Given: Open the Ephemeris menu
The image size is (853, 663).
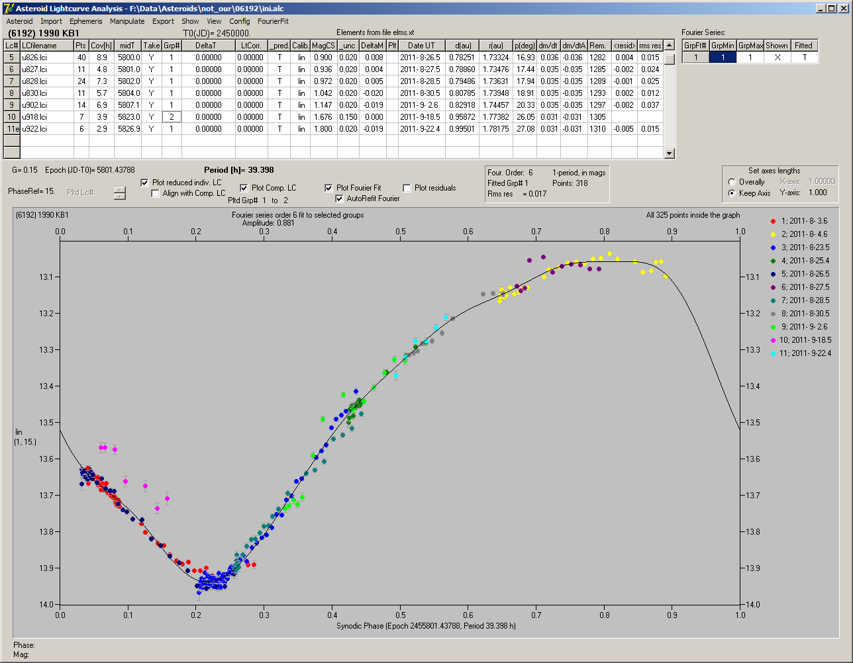Looking at the screenshot, I should click(86, 21).
